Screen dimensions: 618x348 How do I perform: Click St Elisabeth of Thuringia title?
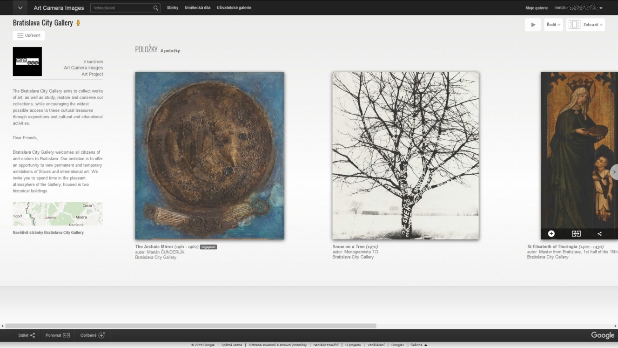[x=552, y=247]
